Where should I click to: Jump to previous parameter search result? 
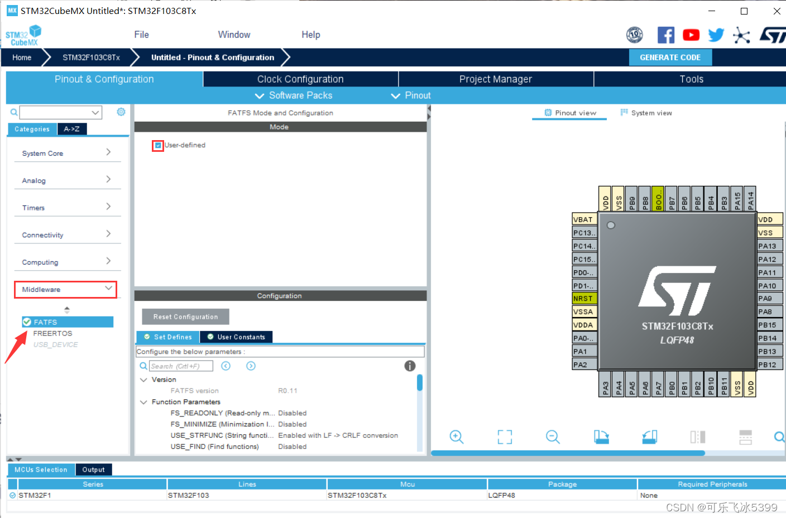pyautogui.click(x=226, y=366)
